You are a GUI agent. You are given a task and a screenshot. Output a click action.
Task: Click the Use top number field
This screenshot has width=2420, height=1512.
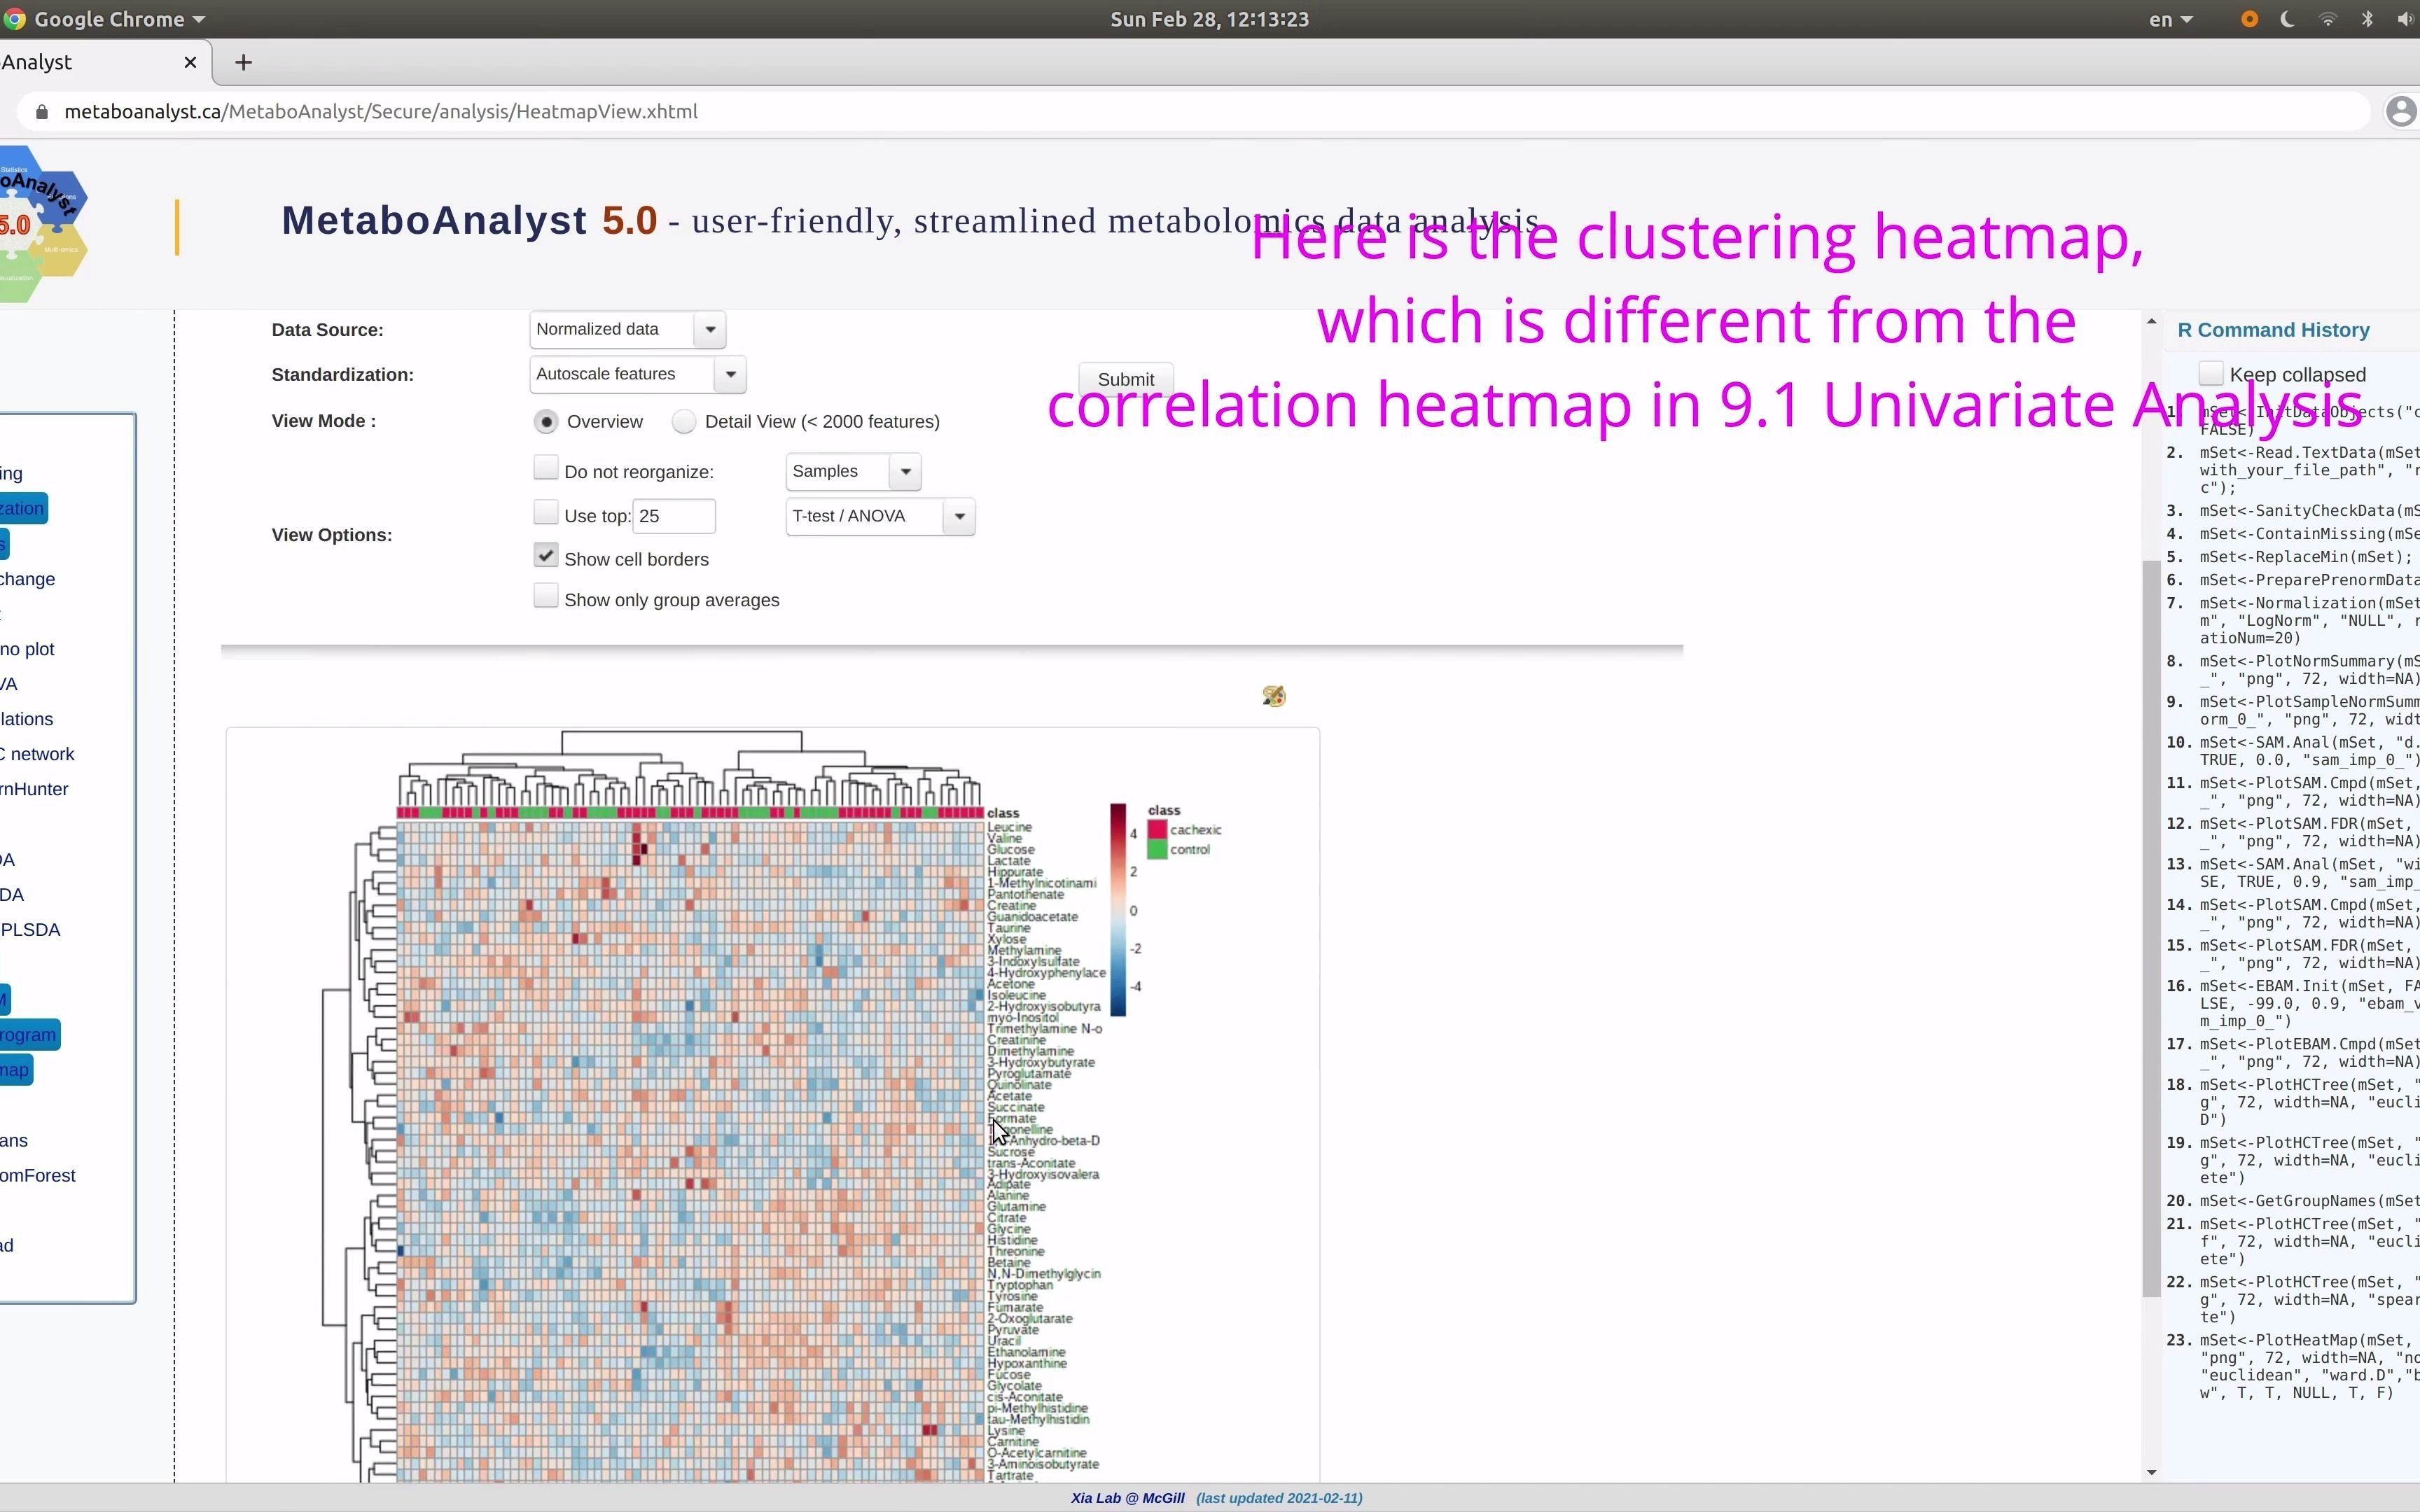pos(674,516)
